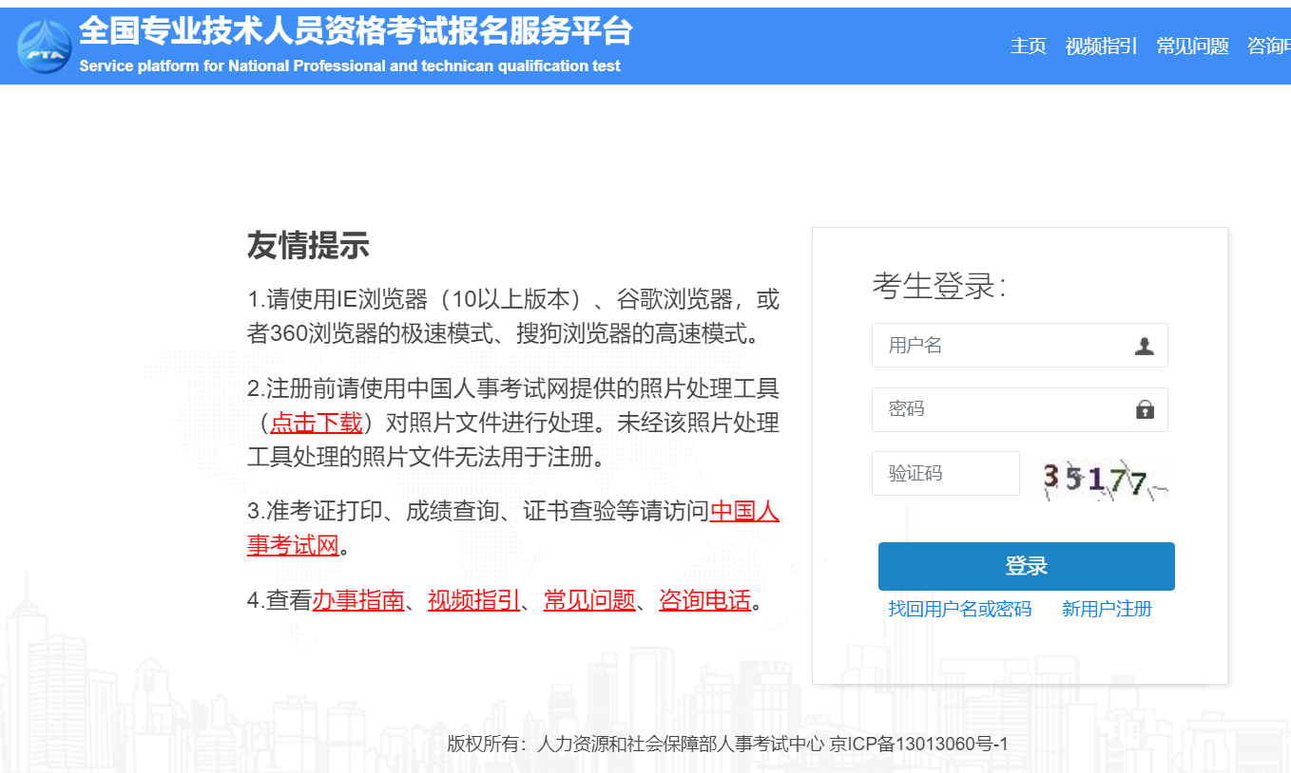Screen dimensions: 1291x773
Task: Click the PTA logo in header
Action: coord(45,47)
